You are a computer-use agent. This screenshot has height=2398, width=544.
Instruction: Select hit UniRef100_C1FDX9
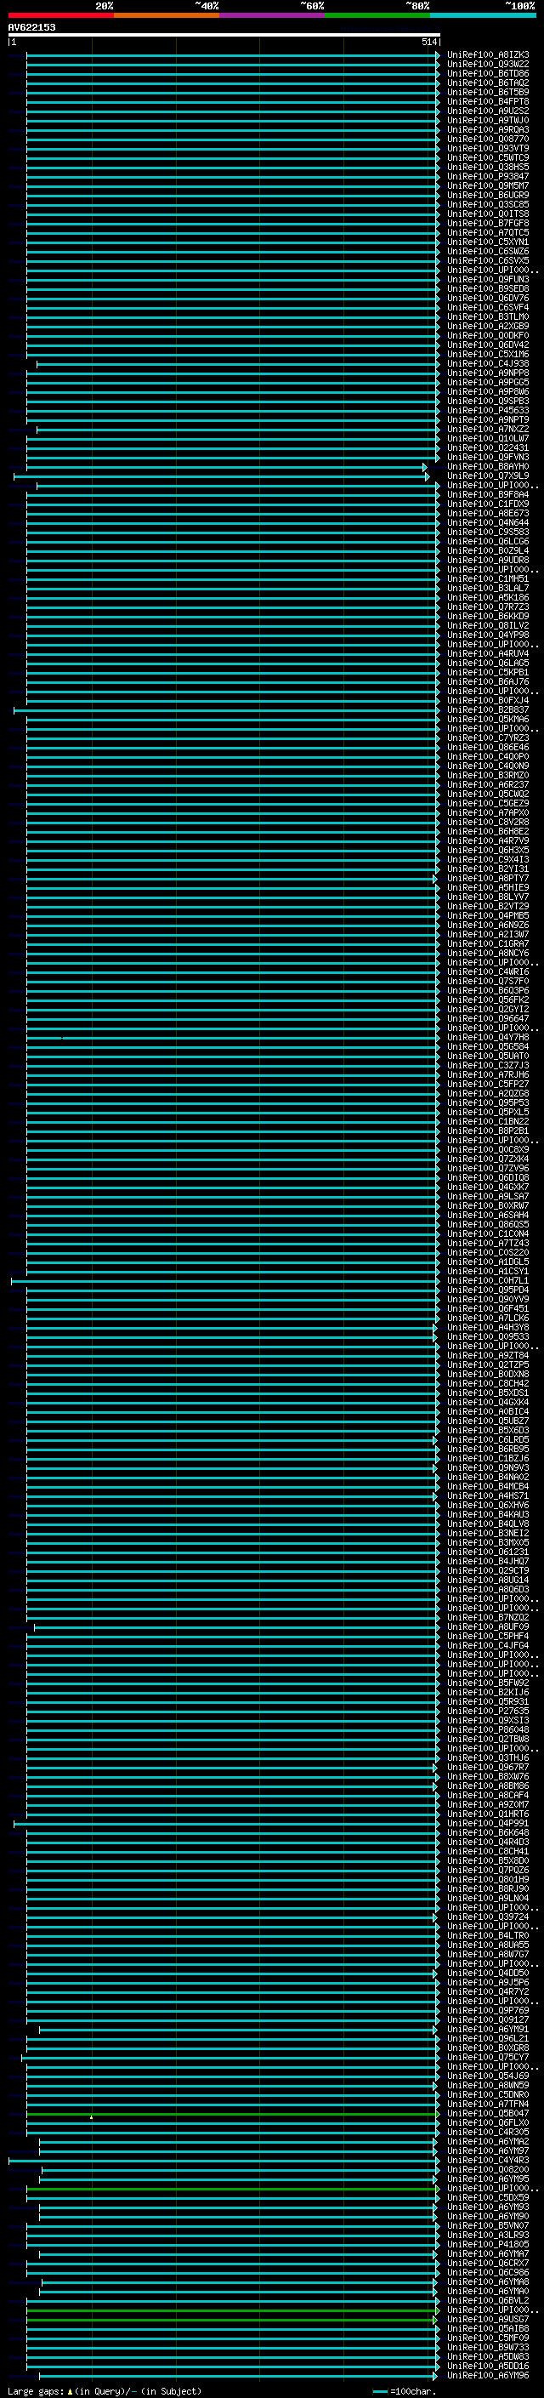tap(488, 504)
